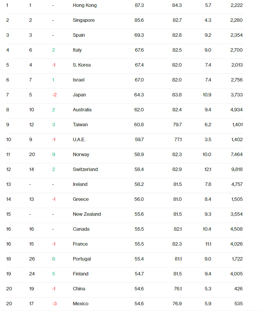The image size is (261, 311).
Task: Click Portugal's green rank change of 8
Action: pyautogui.click(x=54, y=259)
